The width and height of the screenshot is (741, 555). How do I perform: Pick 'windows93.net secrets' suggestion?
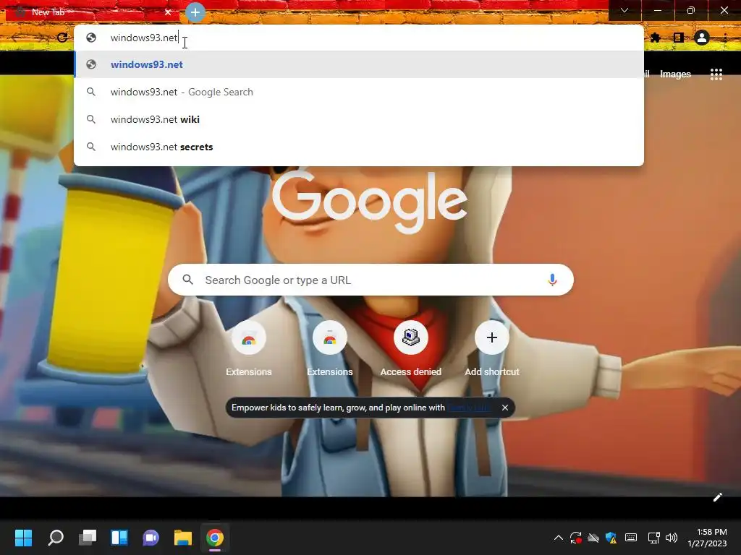point(359,147)
